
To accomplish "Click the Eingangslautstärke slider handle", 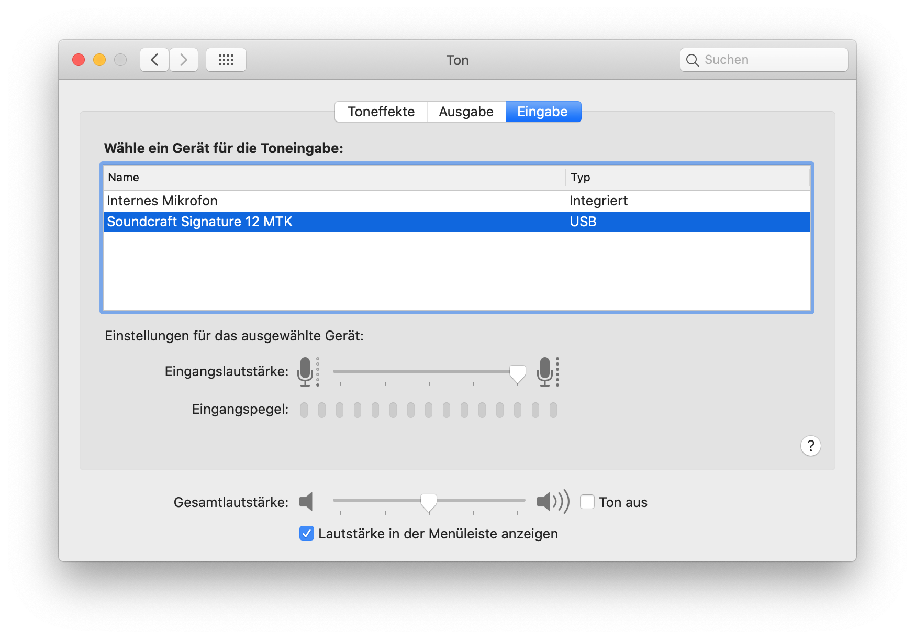I will tap(518, 373).
